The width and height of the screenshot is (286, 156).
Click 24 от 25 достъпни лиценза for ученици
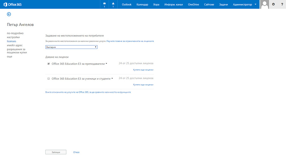[136, 78]
